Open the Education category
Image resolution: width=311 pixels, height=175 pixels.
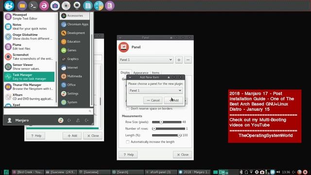74,42
